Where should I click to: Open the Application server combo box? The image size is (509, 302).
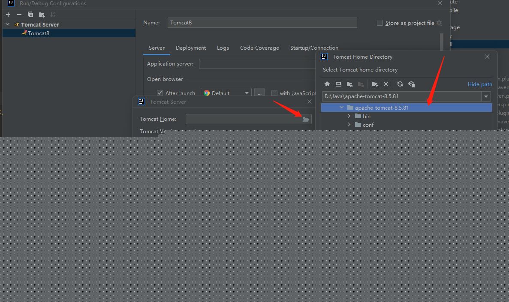(x=257, y=64)
